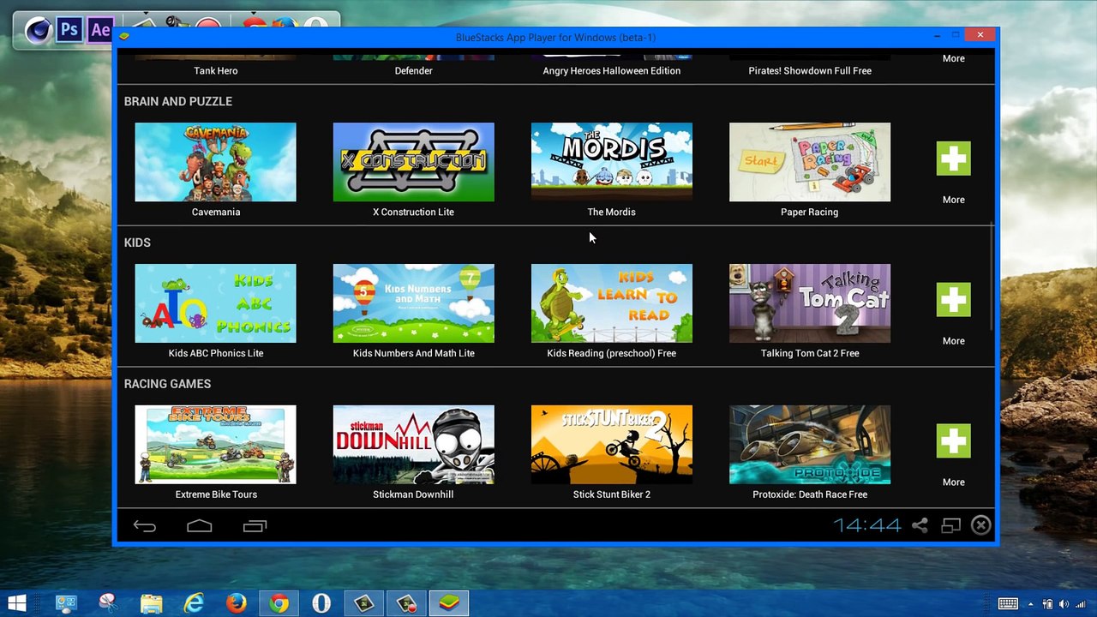The image size is (1097, 617).
Task: Click More label in Racing Games row
Action: 954,482
